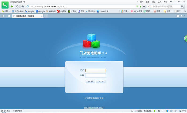Click the speaker mute icon in status bar

click(x=176, y=111)
